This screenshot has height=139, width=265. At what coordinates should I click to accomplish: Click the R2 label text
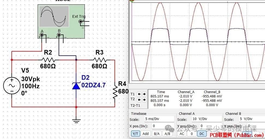(x=48, y=52)
